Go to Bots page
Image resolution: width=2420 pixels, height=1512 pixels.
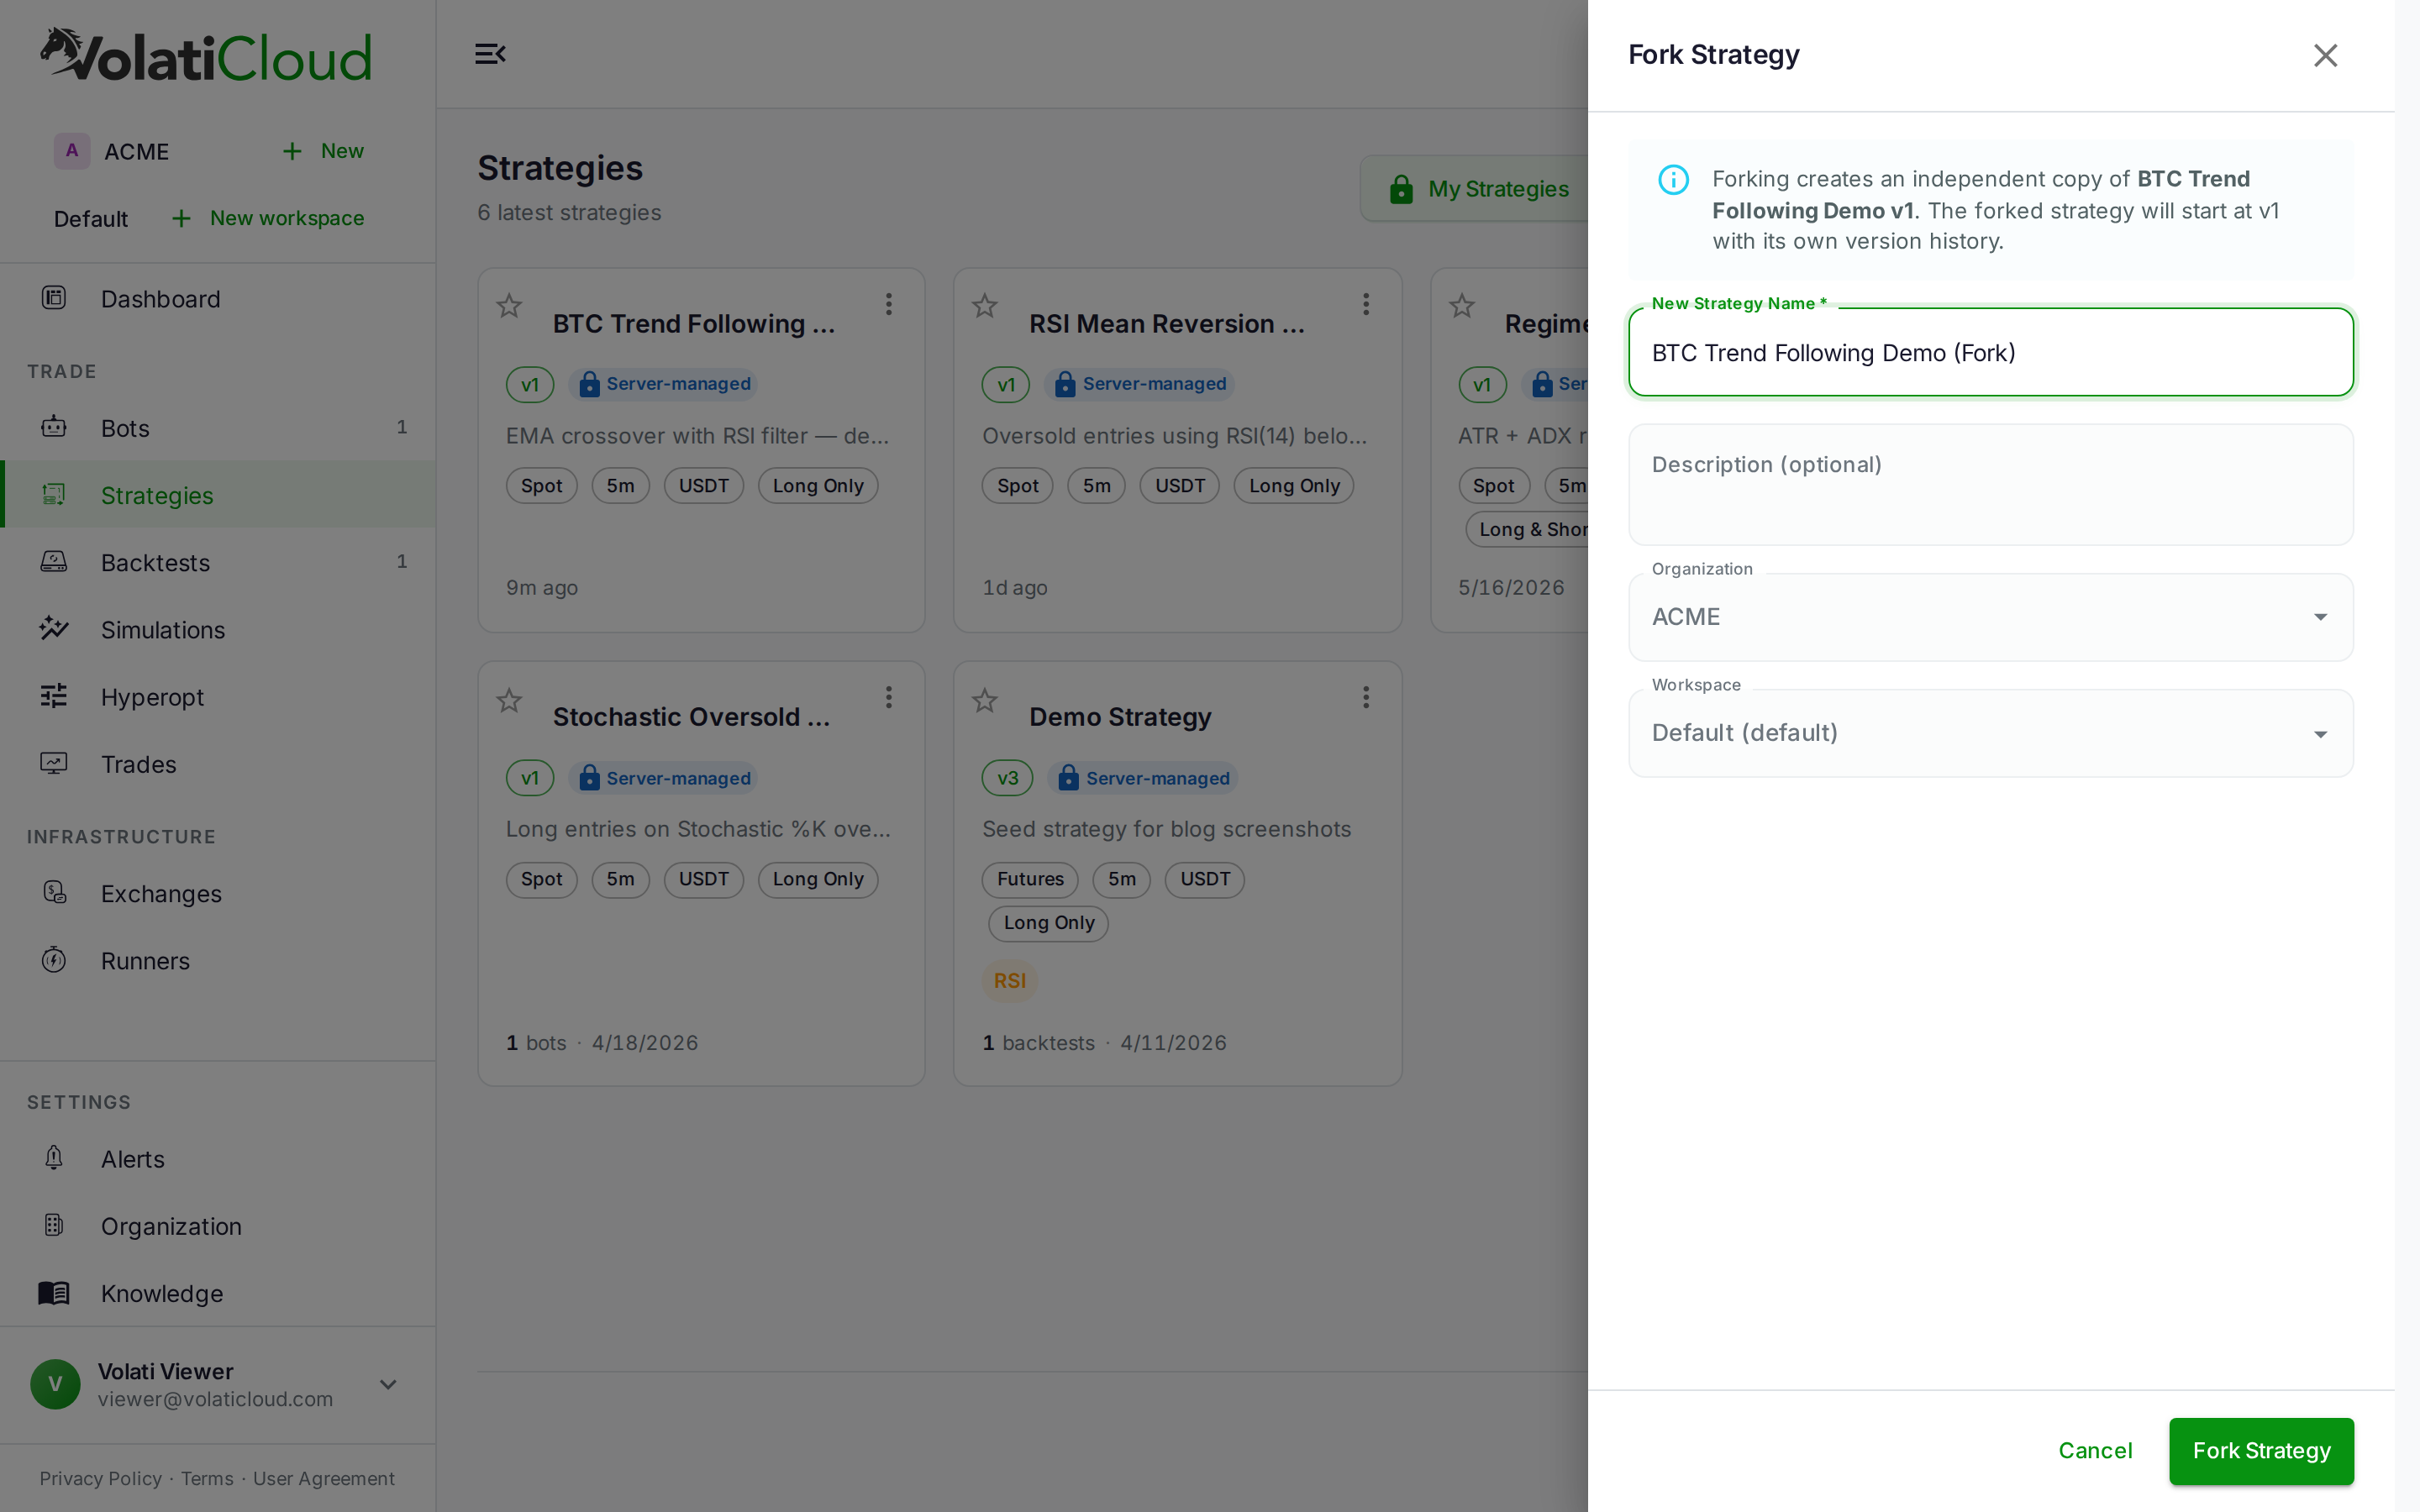(x=218, y=427)
